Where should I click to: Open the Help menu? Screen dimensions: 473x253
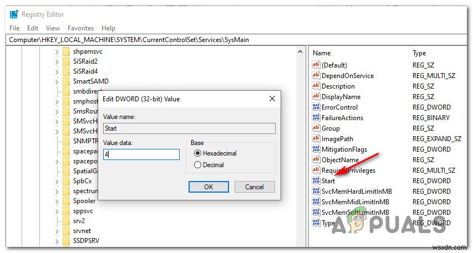[108, 28]
